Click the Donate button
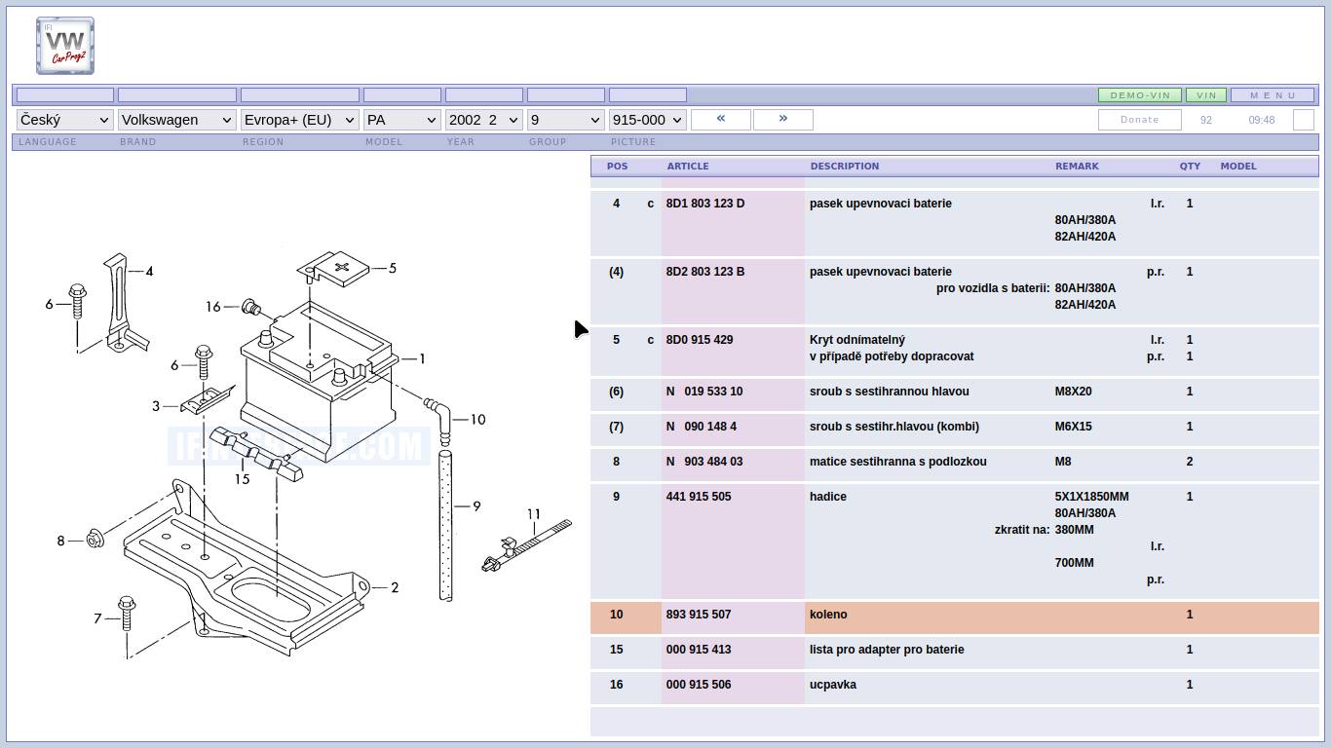1331x748 pixels. point(1140,120)
